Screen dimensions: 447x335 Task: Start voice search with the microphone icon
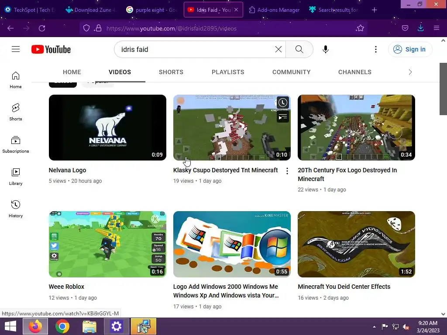coord(326,49)
